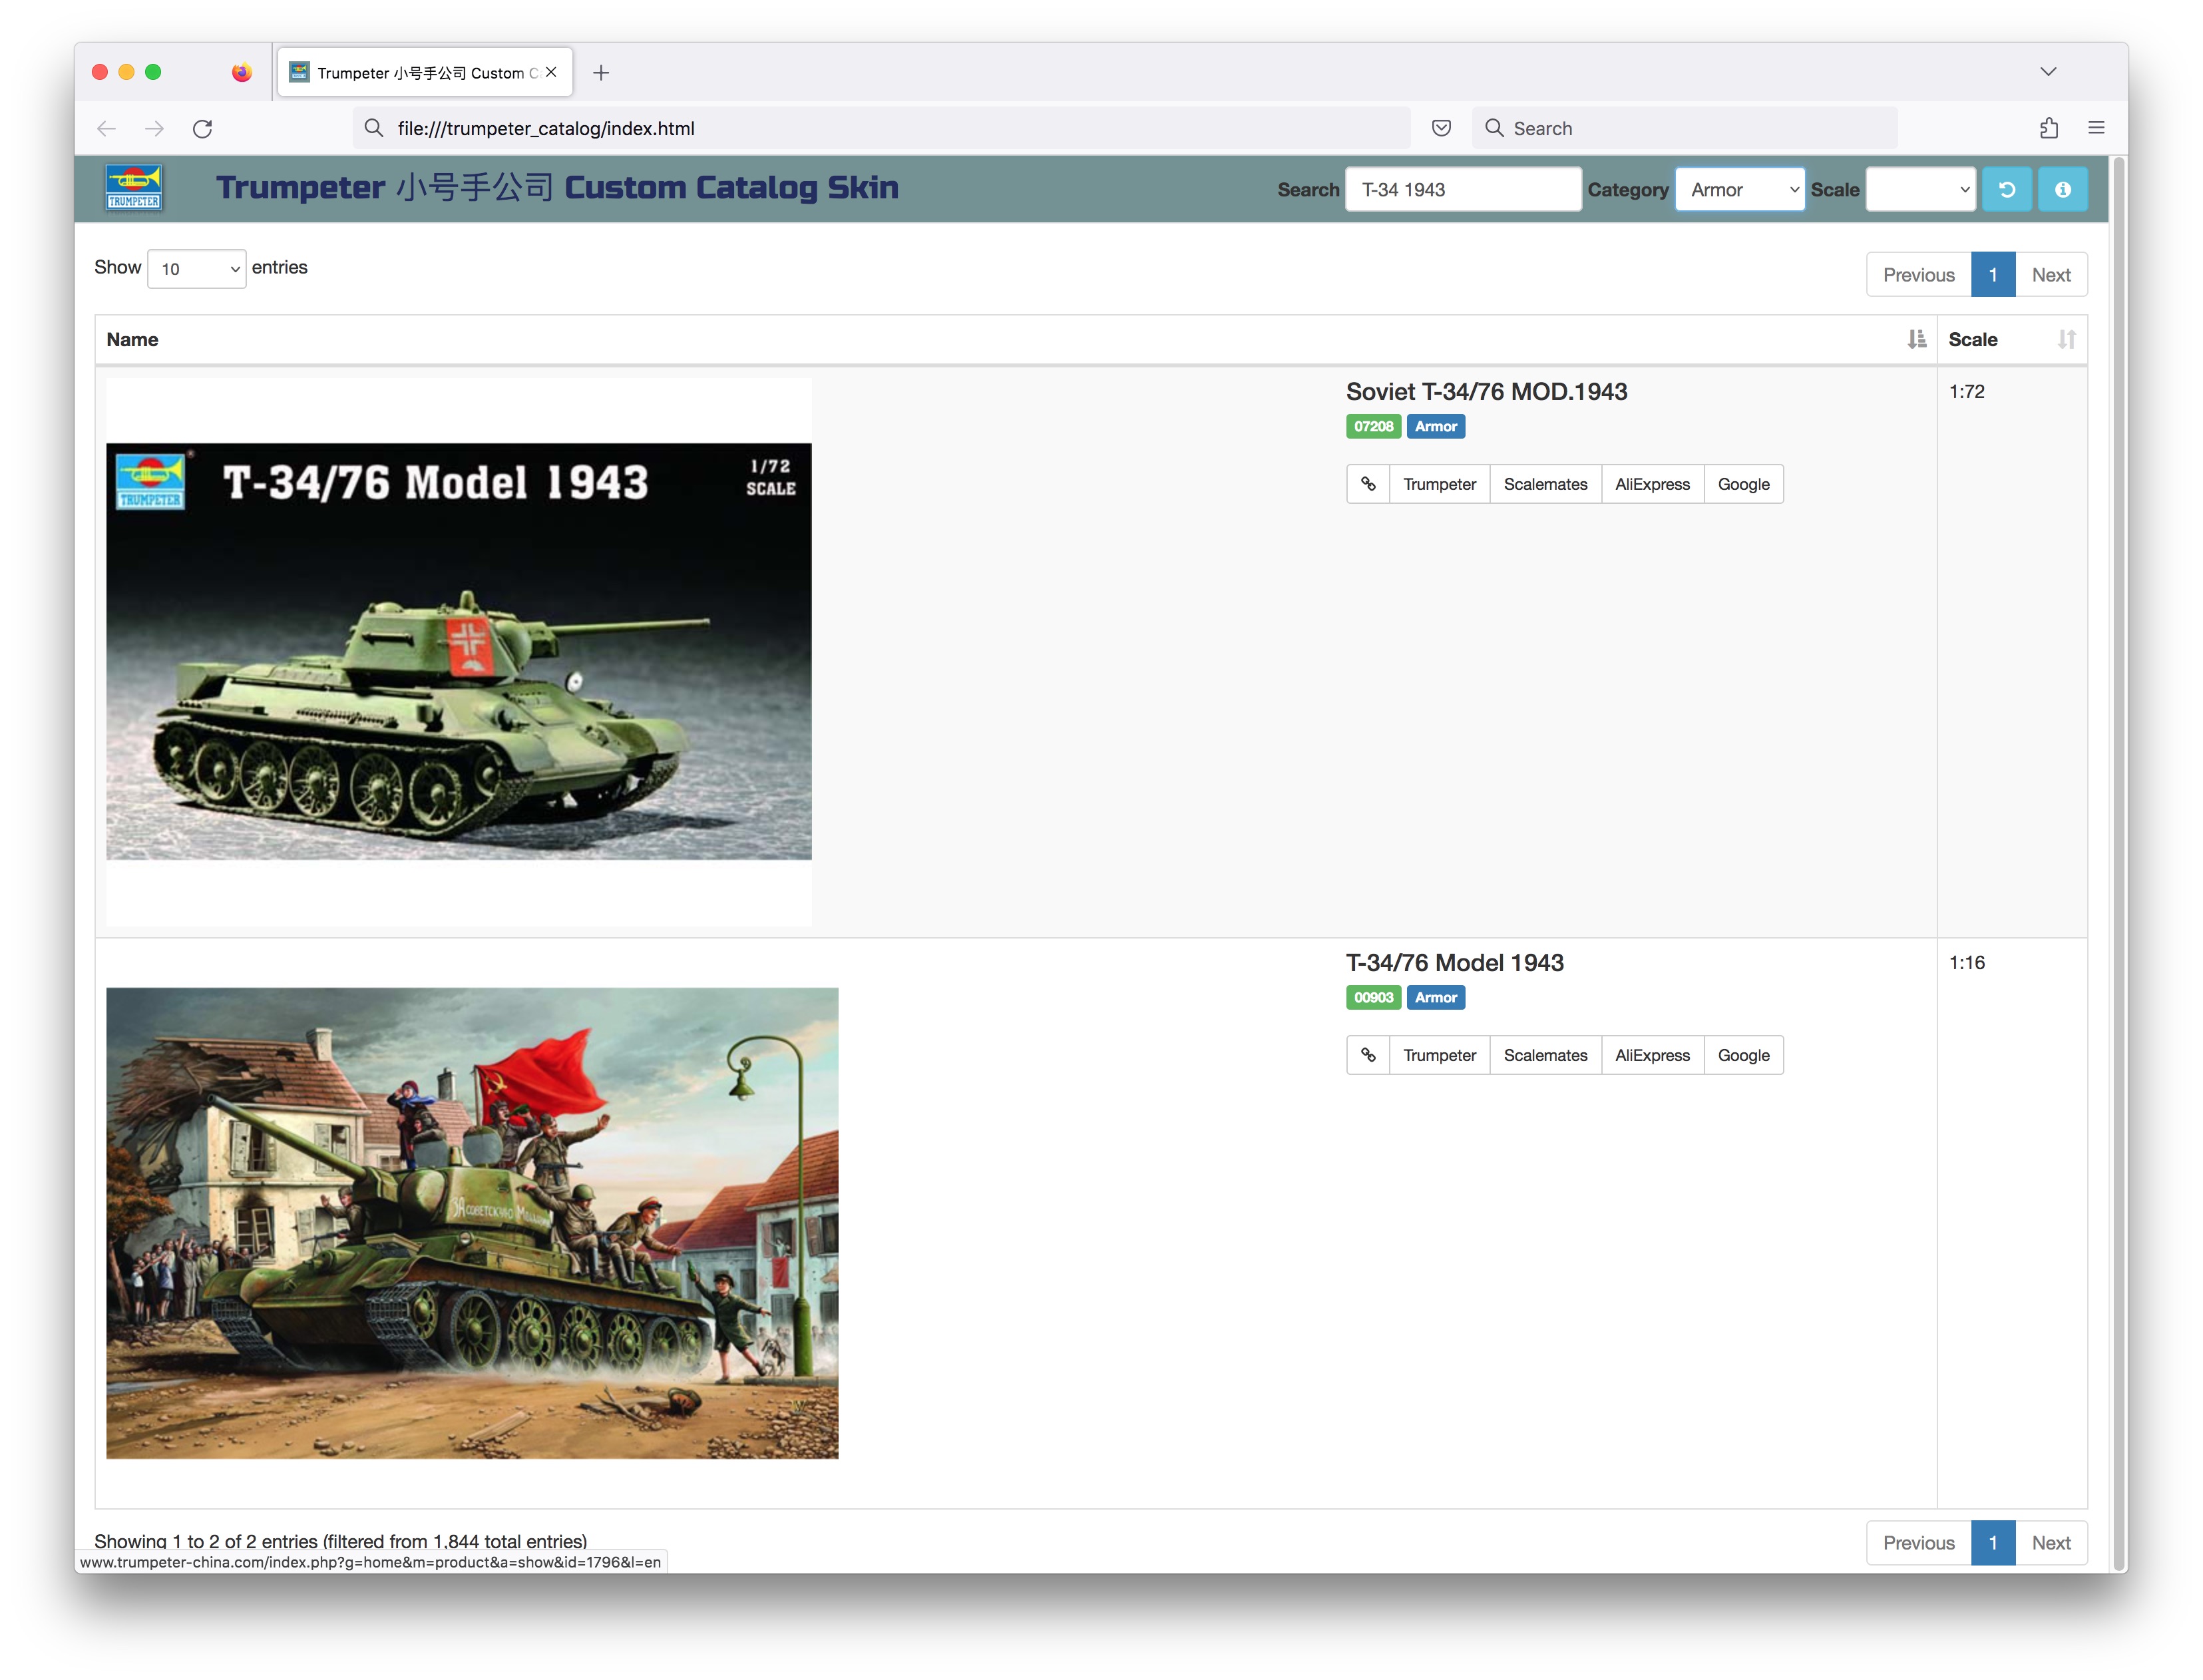This screenshot has height=1680, width=2203.
Task: Click the link icon for T-34/76 Model 1943 (1:16)
Action: coord(1367,1055)
